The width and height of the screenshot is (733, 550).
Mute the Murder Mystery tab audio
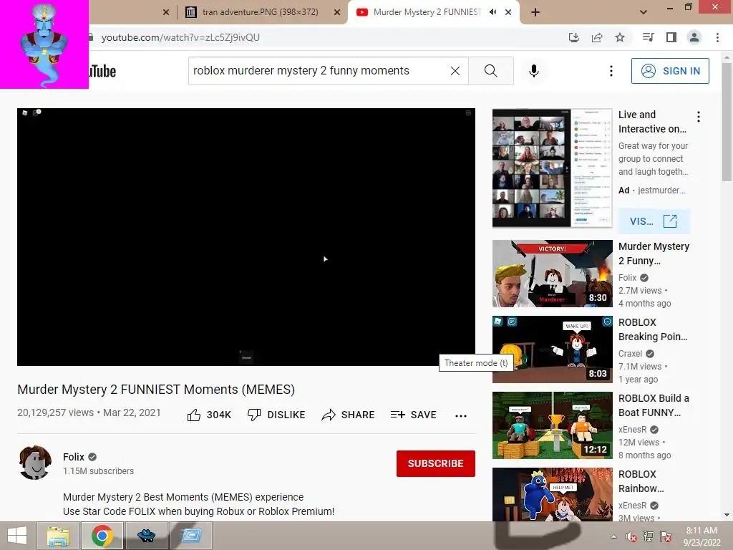492,12
